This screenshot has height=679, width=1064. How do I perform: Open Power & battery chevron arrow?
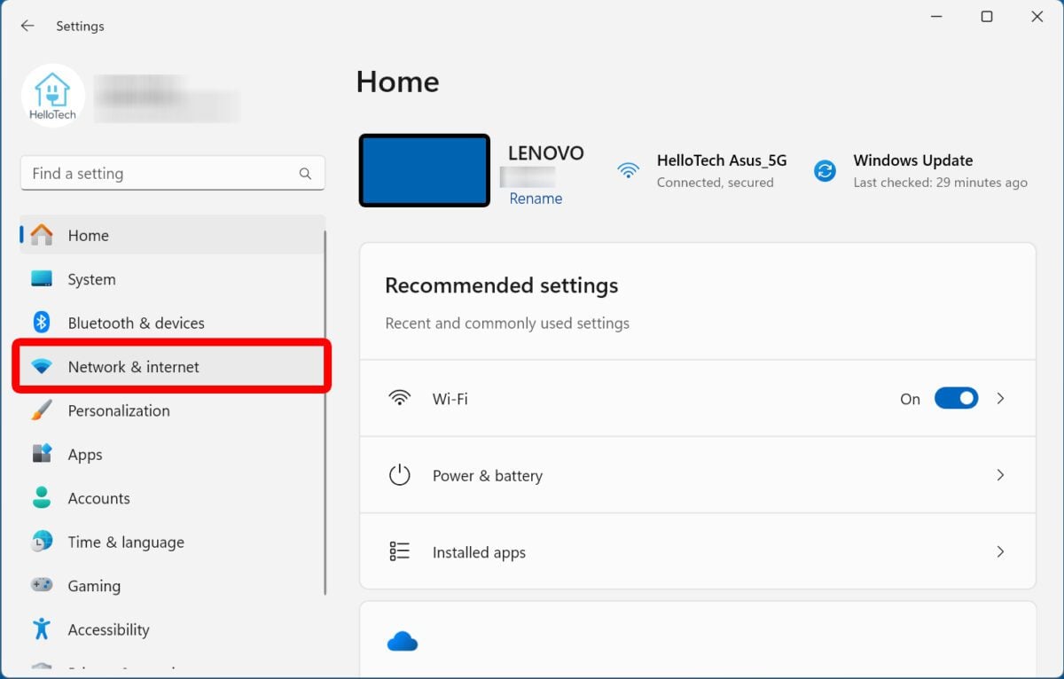pyautogui.click(x=1000, y=475)
